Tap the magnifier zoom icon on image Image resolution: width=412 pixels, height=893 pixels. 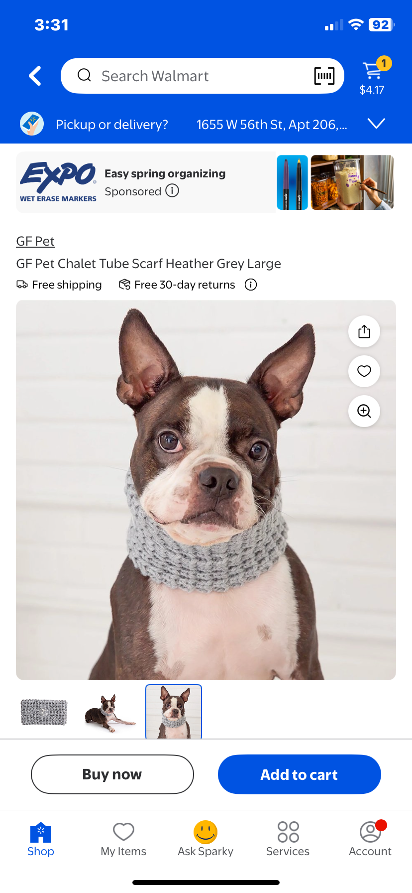[x=364, y=411]
